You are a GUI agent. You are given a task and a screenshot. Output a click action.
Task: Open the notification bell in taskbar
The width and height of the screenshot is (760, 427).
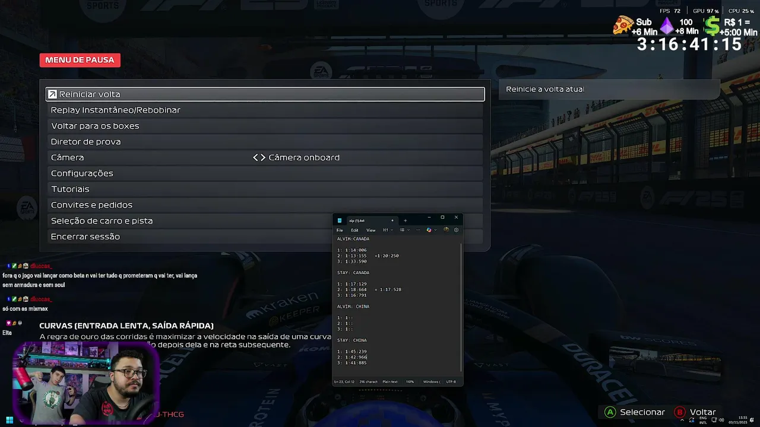pos(752,420)
